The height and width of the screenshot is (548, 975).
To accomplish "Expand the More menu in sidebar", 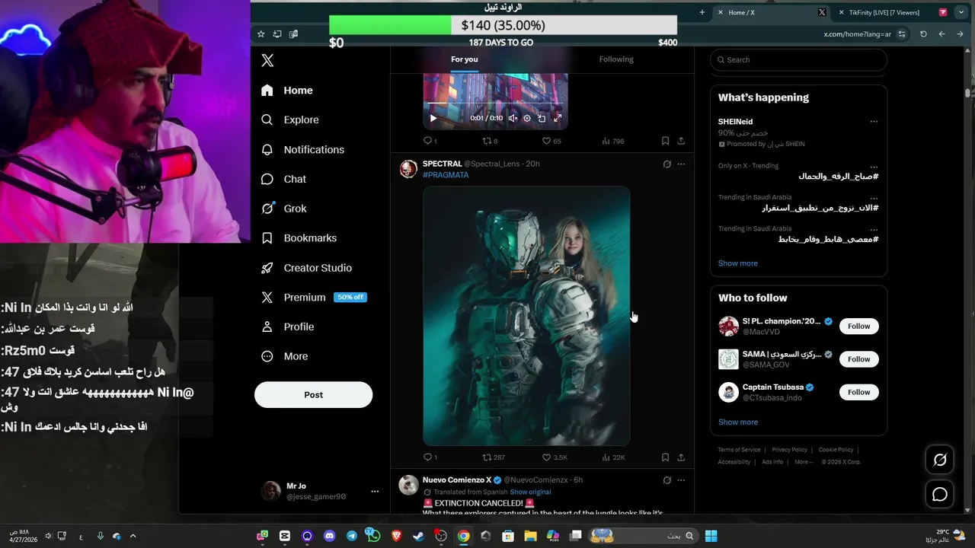I will coord(285,356).
